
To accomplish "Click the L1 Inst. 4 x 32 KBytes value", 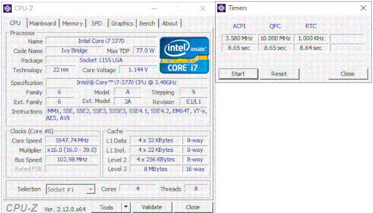I will pyautogui.click(x=156, y=150).
